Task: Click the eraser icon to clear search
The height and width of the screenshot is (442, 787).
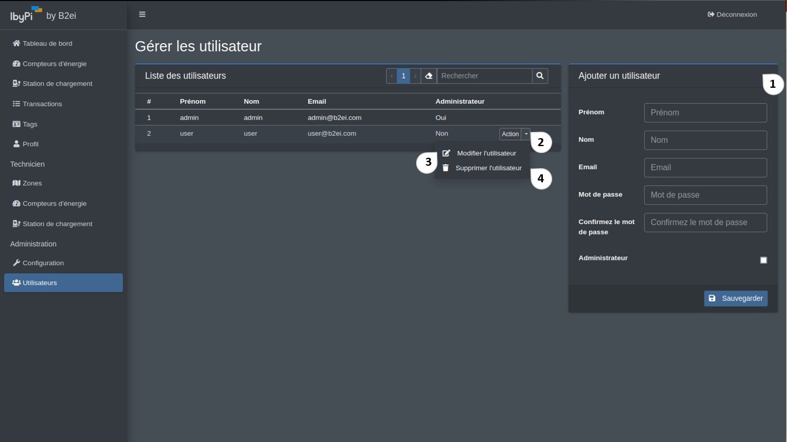Action: [429, 76]
